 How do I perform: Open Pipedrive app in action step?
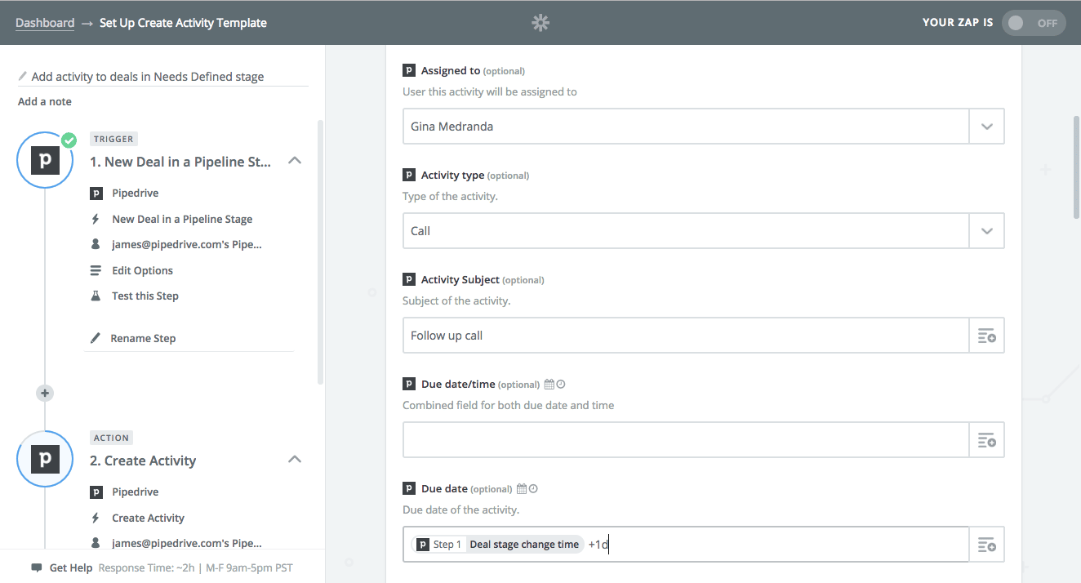(136, 492)
